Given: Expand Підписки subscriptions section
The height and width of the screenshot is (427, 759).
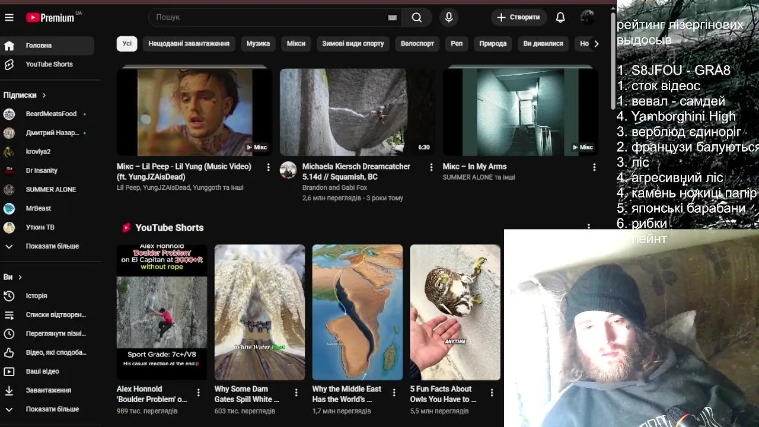Looking at the screenshot, I should 25,95.
